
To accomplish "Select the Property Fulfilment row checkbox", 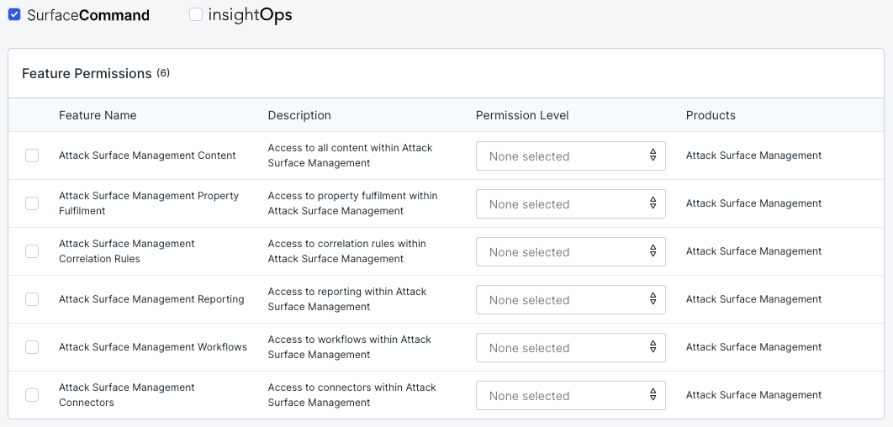I will point(32,203).
